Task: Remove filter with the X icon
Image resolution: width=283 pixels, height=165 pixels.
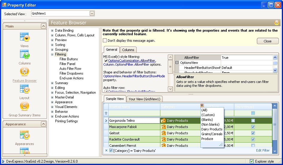Action: [106, 151]
